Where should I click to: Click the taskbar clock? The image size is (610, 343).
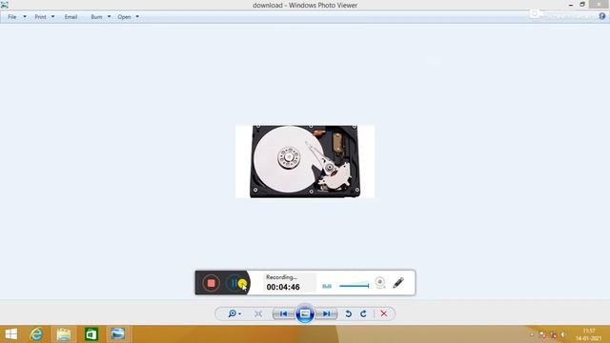coord(589,334)
